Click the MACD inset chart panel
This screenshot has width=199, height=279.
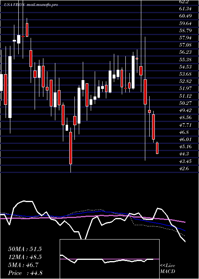click(109, 259)
